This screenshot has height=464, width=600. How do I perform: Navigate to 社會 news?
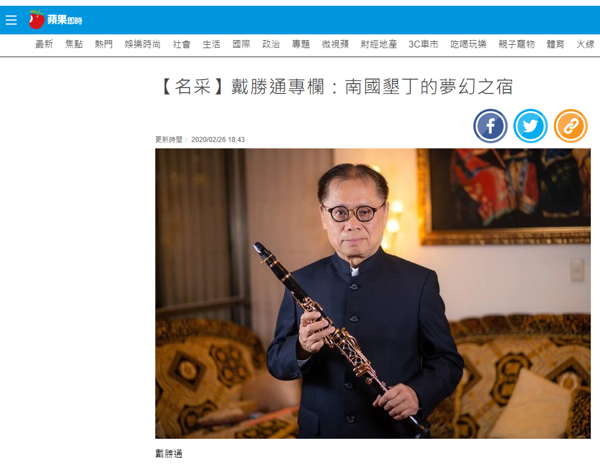click(x=182, y=44)
